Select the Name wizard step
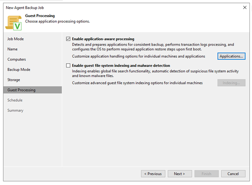Image resolution: width=252 pixels, height=185 pixels. click(12, 49)
